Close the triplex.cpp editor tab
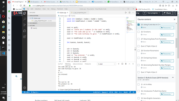 coord(68,12)
